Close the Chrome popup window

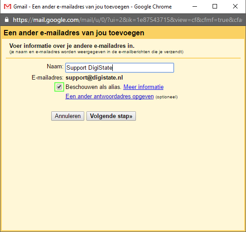tap(235, 6)
